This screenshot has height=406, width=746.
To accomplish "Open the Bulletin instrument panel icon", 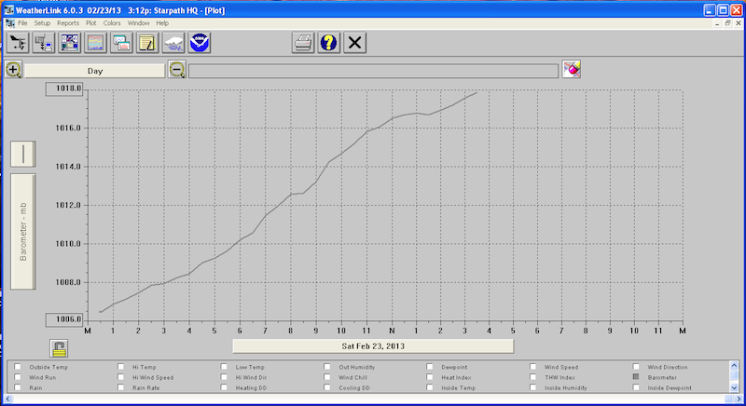I will point(69,43).
